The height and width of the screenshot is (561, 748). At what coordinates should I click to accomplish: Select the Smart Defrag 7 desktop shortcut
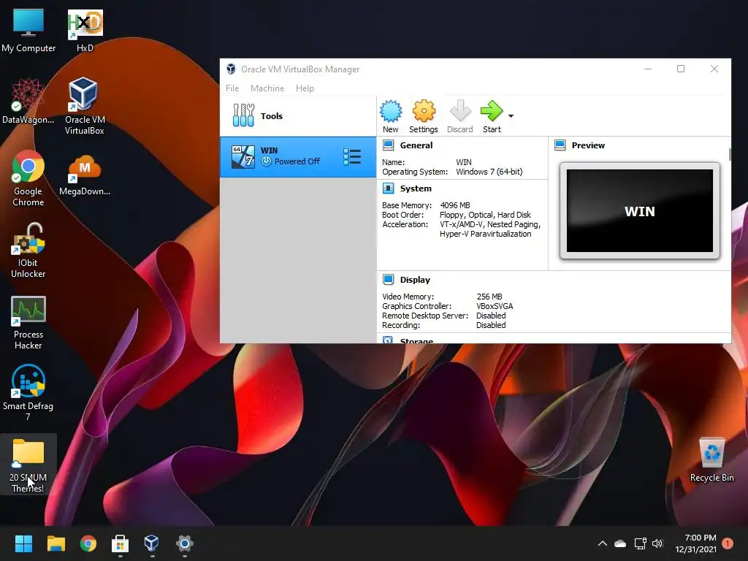point(28,393)
